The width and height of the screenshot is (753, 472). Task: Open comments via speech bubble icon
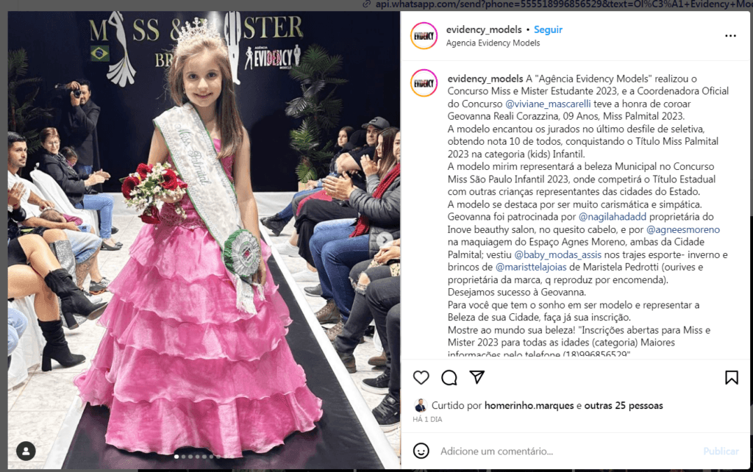point(449,378)
